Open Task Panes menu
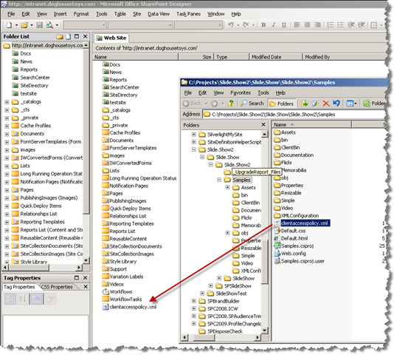Viewport: 394px width, 355px height. point(188,14)
